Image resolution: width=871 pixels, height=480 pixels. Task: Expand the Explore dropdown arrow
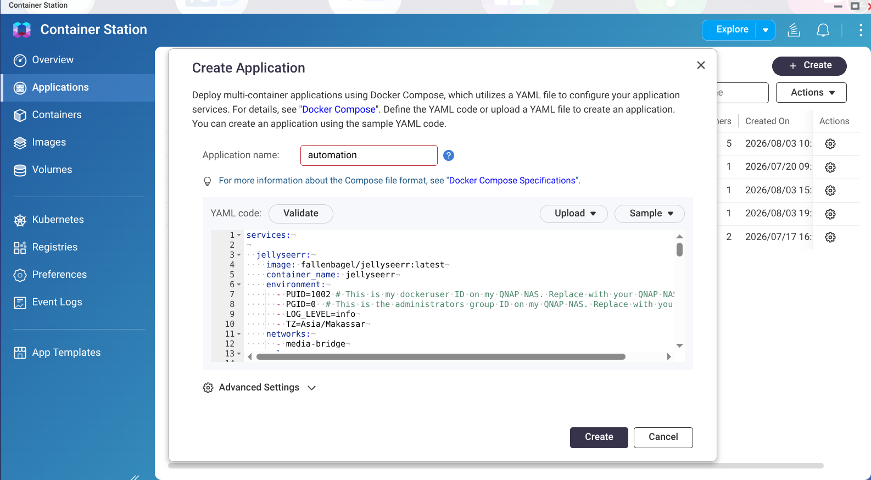point(766,30)
